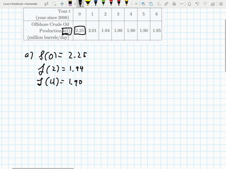226x169 pixels.
Task: Open the Shapes tool
Action: (143, 4)
